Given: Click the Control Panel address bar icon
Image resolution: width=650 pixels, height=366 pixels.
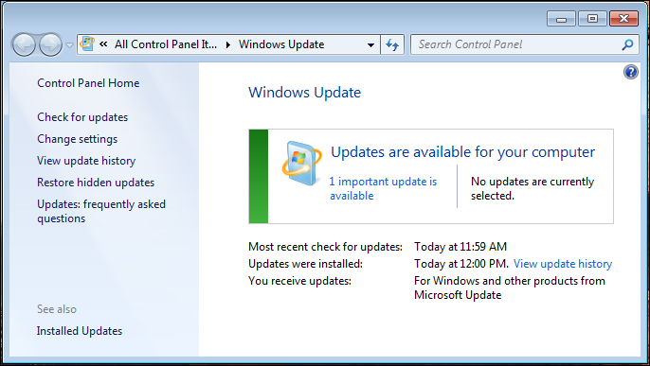Looking at the screenshot, I should 87,44.
